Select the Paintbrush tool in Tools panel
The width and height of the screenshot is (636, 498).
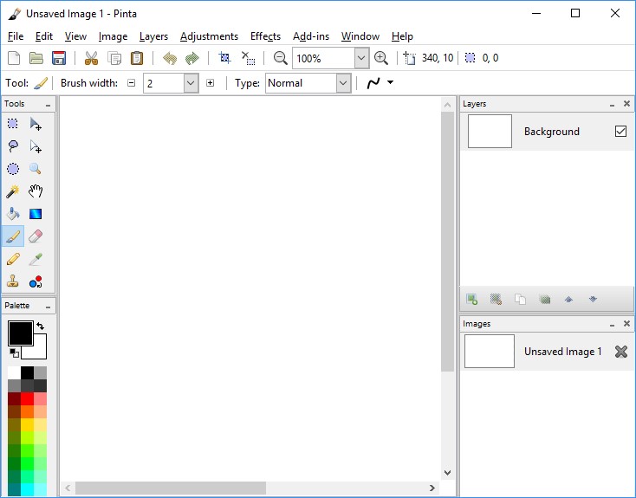[13, 236]
